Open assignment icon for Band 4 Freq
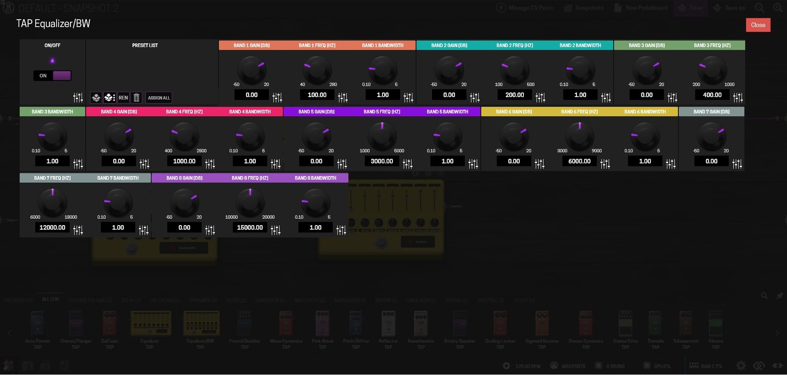This screenshot has height=375, width=787. 210,164
